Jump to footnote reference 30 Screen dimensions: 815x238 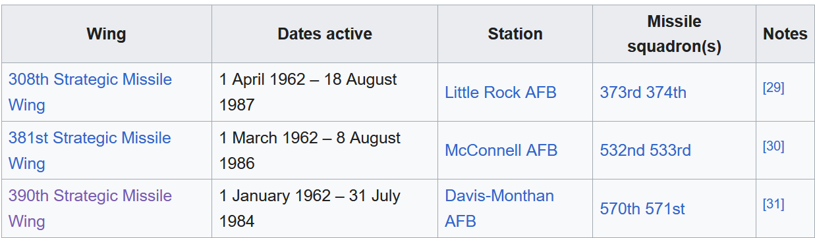coord(773,146)
